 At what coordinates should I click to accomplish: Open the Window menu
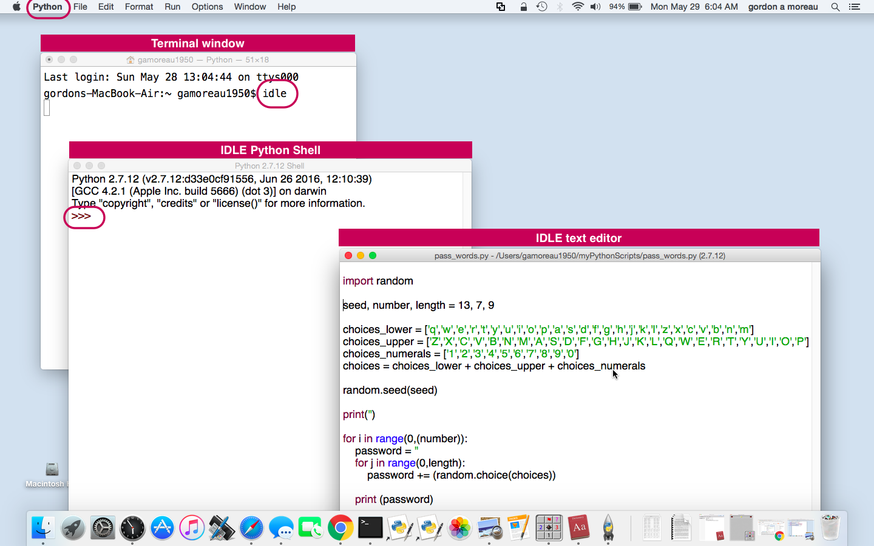point(250,7)
